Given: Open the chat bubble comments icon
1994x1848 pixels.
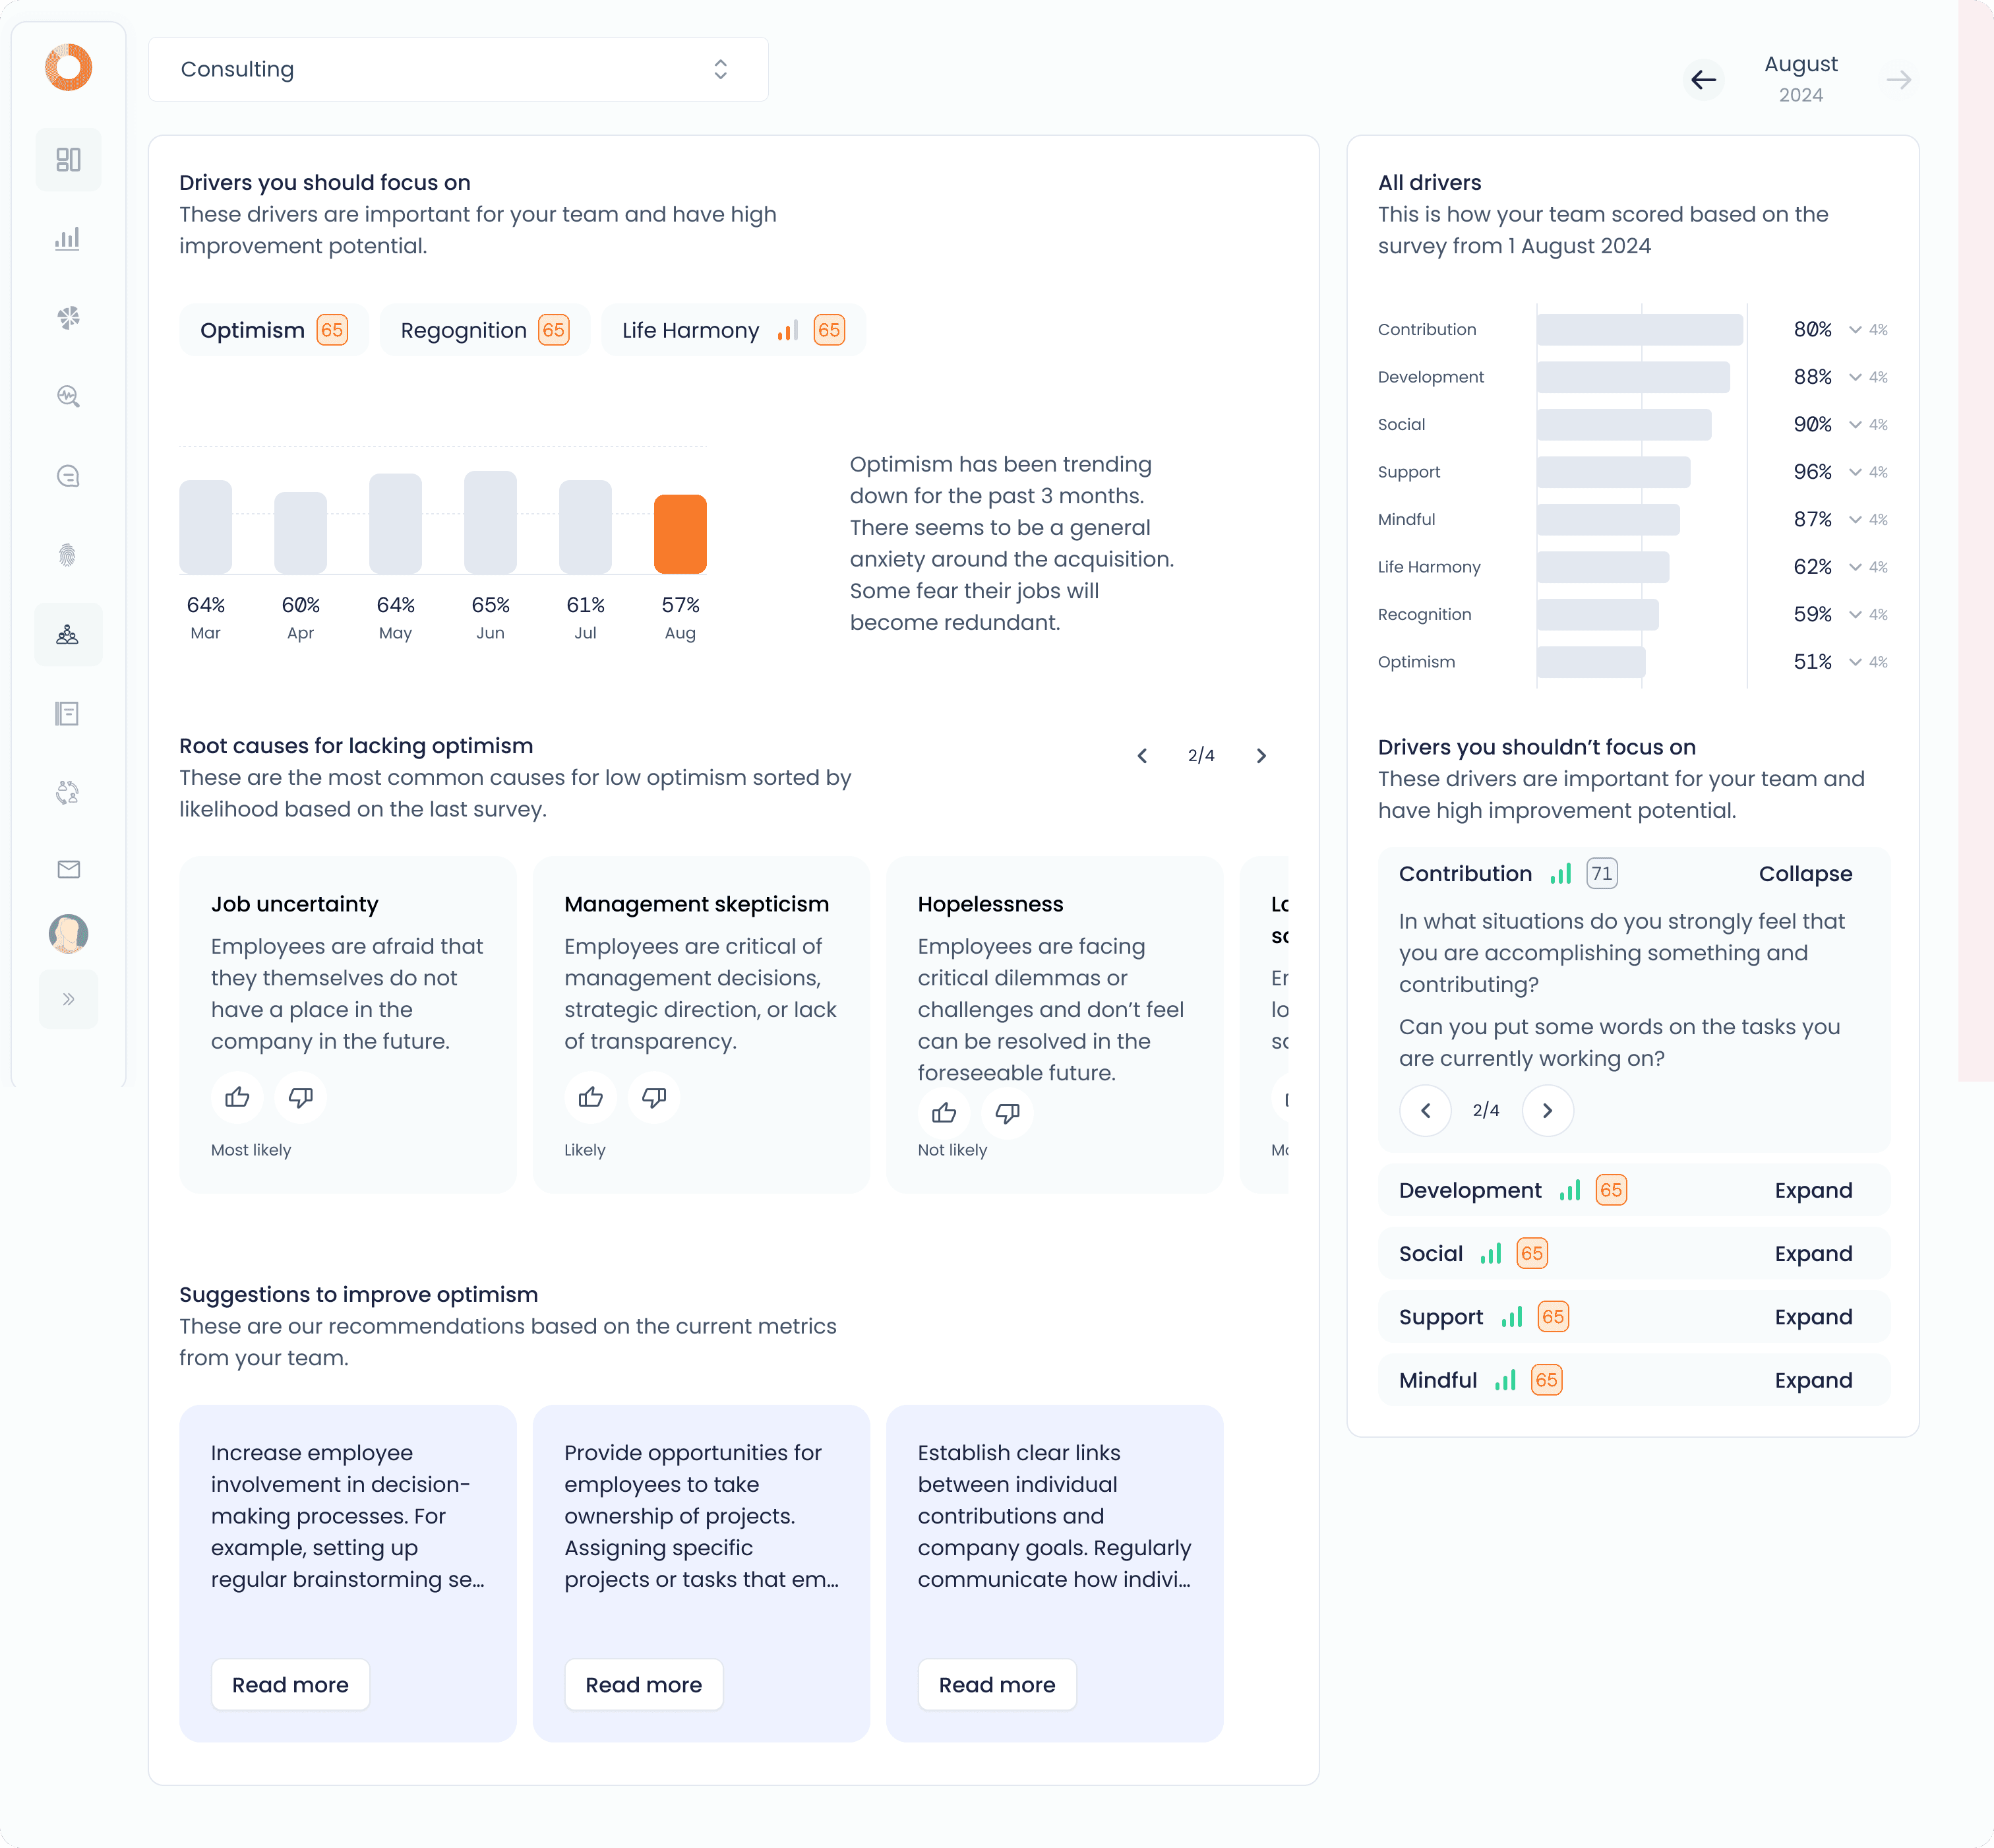Looking at the screenshot, I should pos(68,476).
